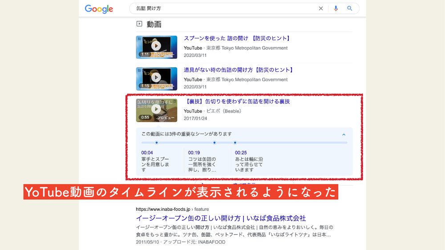
Task: Play the 1:15 video thumbnail
Action: coord(156,79)
